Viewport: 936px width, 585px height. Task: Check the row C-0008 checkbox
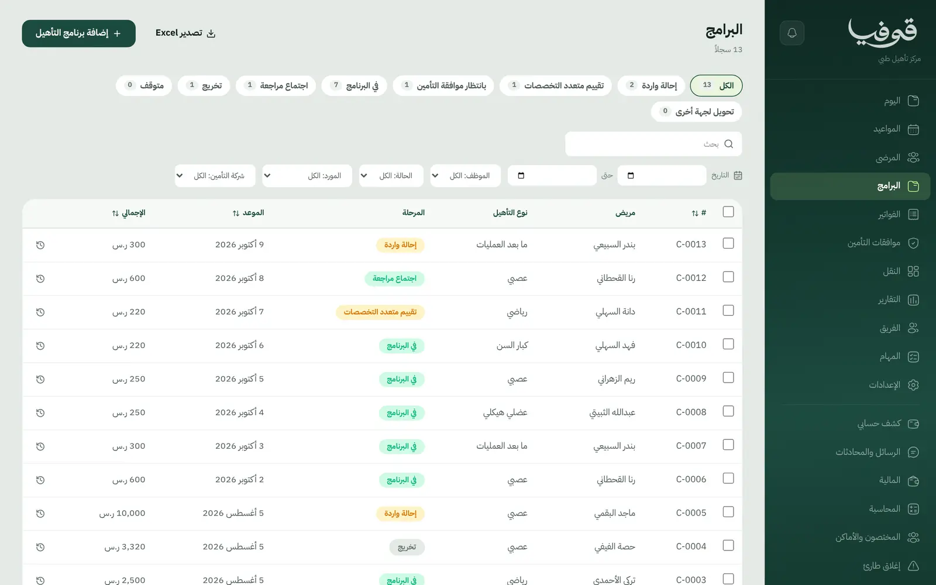[x=728, y=411]
